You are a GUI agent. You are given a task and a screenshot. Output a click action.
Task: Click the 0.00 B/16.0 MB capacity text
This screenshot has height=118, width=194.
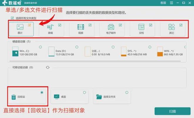101,54
